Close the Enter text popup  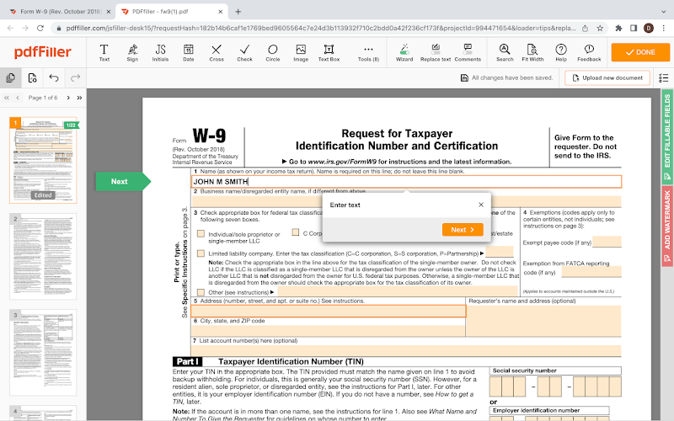(481, 205)
